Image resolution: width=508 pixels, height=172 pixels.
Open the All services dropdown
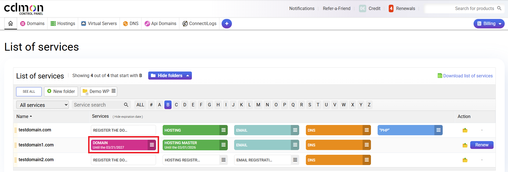point(43,105)
